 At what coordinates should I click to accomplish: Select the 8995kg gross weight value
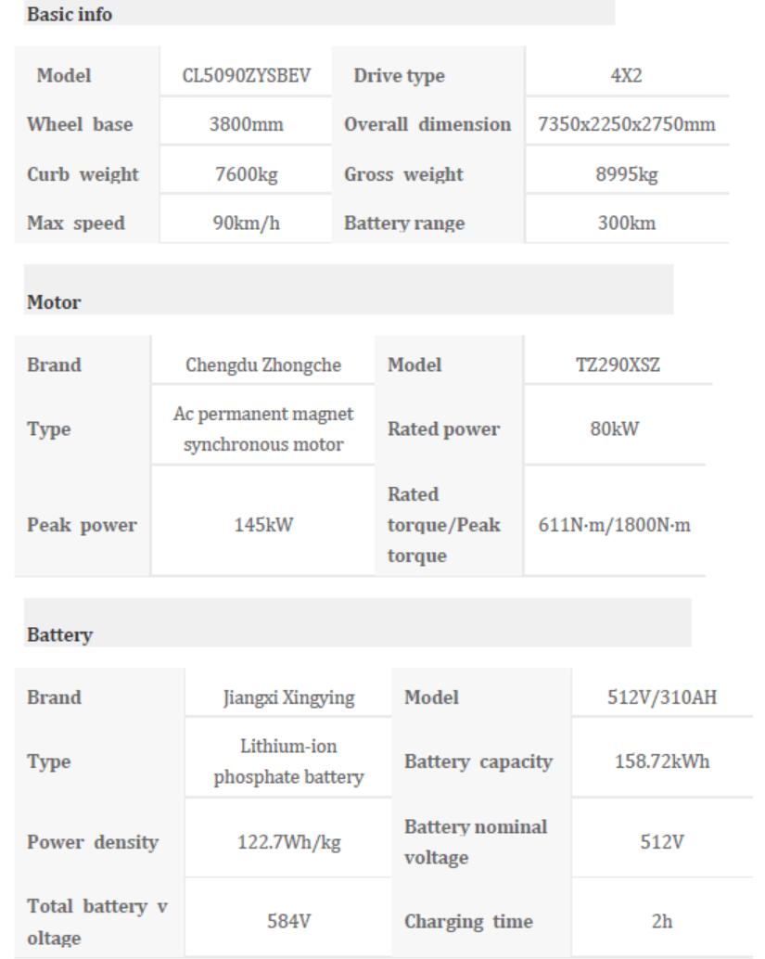[x=626, y=174]
